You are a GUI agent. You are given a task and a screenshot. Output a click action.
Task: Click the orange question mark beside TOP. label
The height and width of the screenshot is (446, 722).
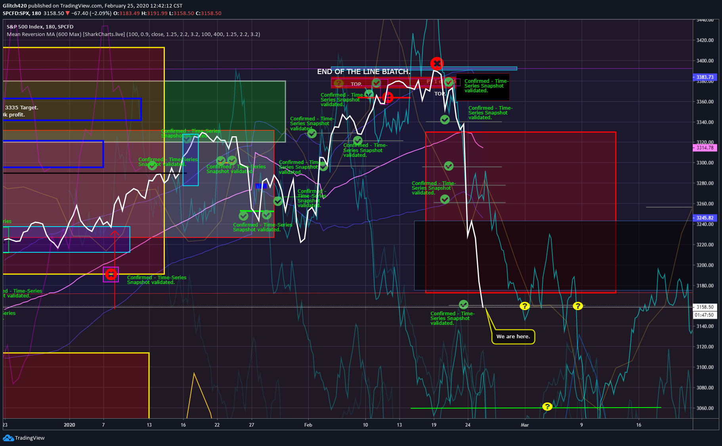(338, 83)
